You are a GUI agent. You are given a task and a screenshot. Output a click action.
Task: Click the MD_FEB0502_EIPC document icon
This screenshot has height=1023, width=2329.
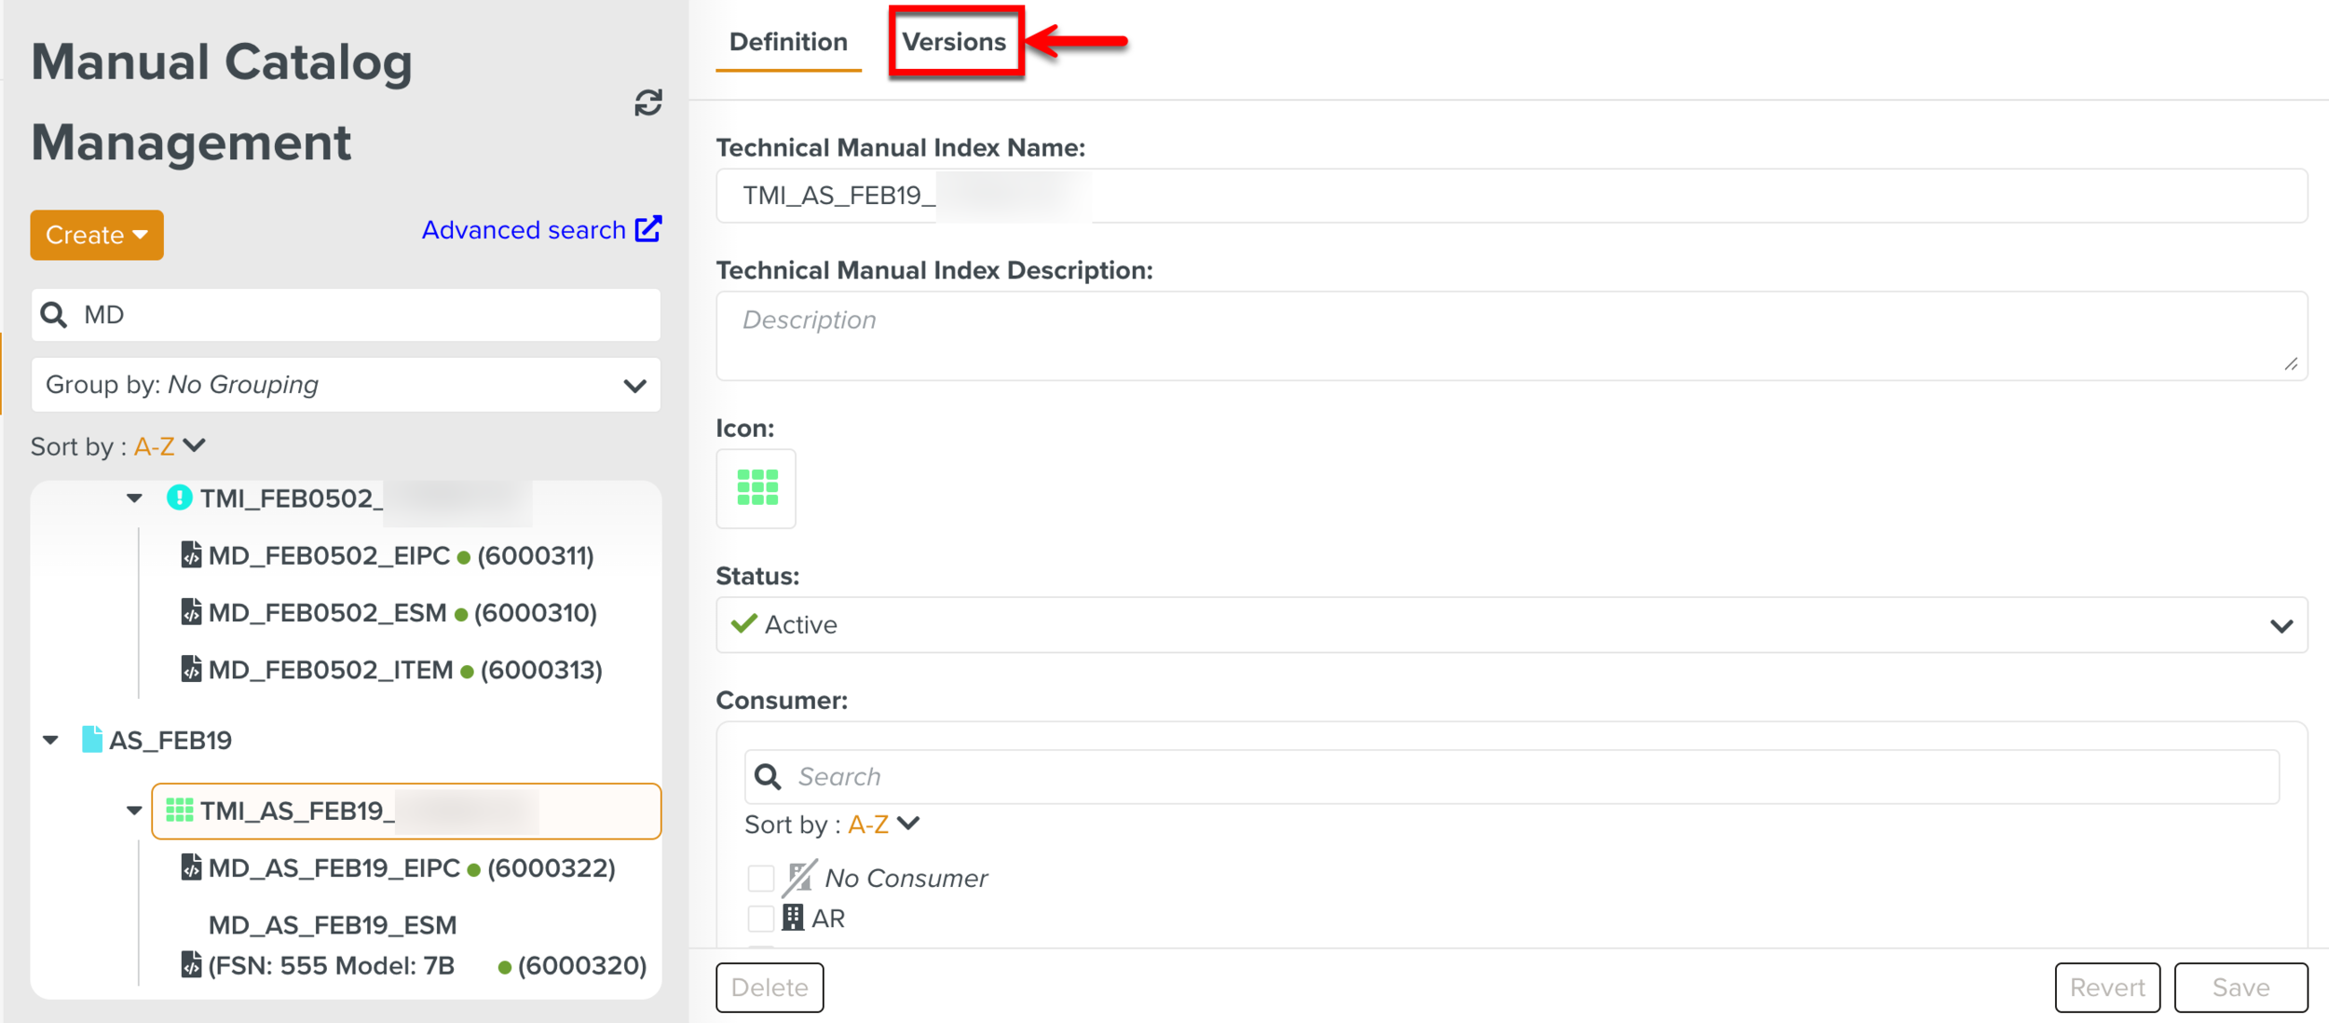(191, 555)
